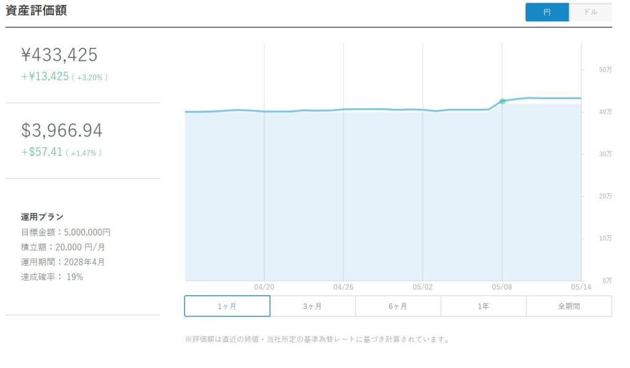Select the 1ヶ月 period tab
Screen dimensions: 630x368
[227, 306]
